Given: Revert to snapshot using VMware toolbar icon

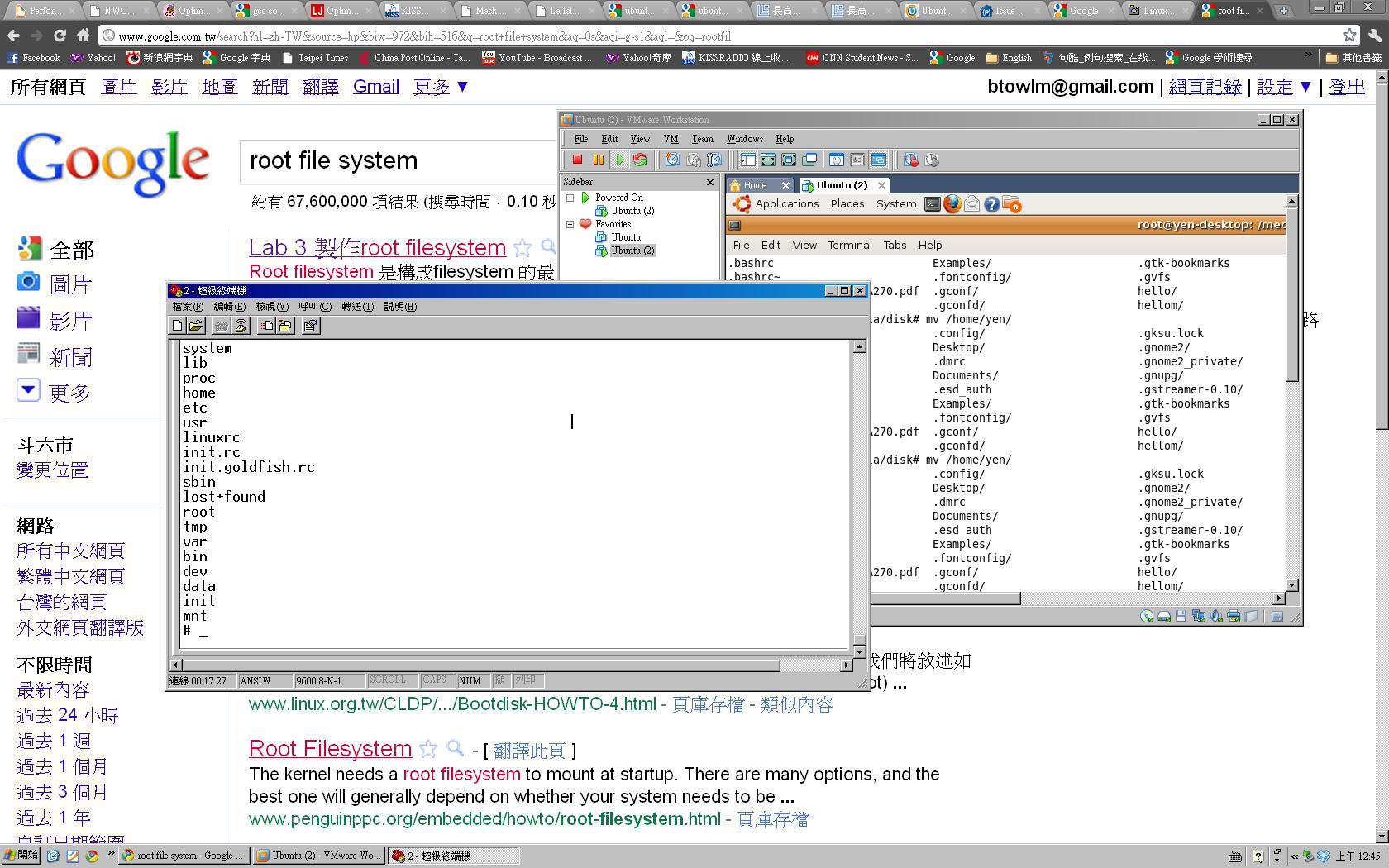Looking at the screenshot, I should 694,160.
